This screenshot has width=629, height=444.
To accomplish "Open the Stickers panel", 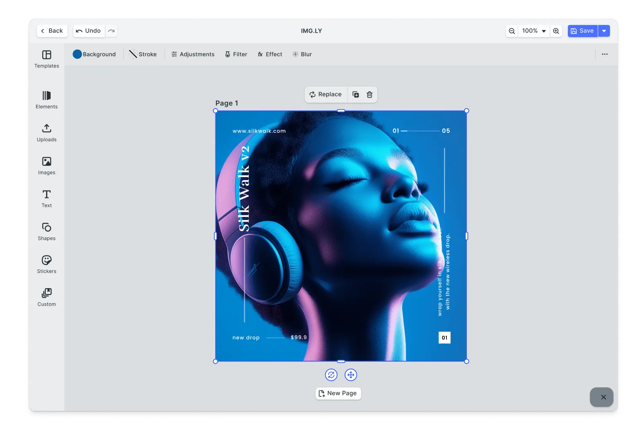I will coord(46,265).
